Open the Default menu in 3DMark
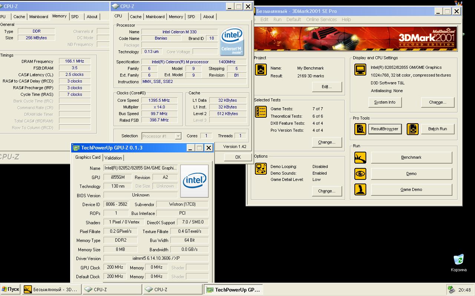The height and width of the screenshot is (296, 475). tap(294, 20)
